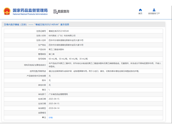The height and width of the screenshot is (129, 172).
Task: Click the 审批部门 row label
Action: 42,94
